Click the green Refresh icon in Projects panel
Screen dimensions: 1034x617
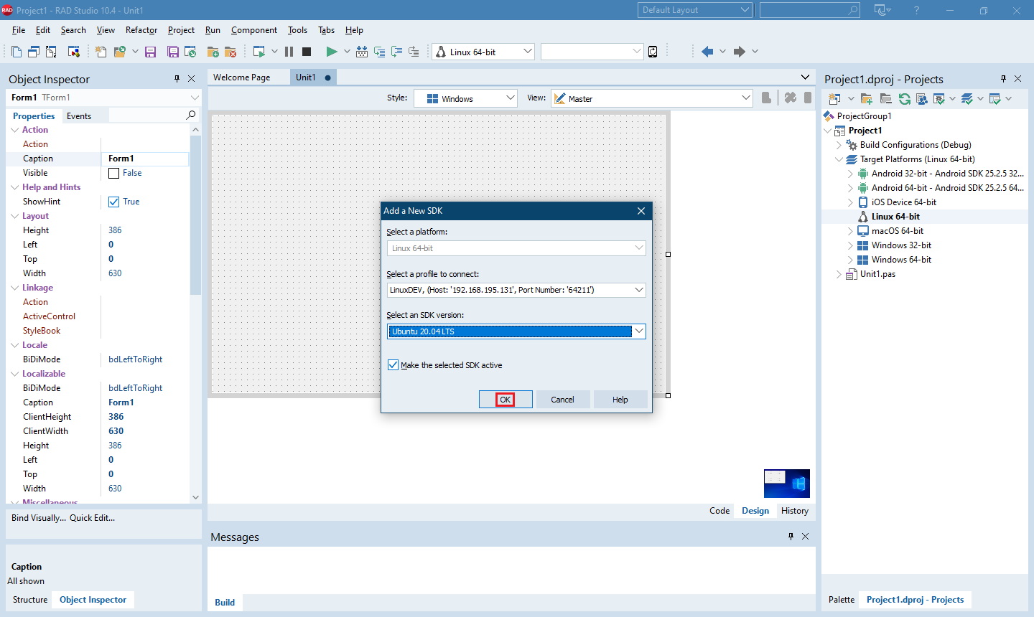tap(905, 98)
